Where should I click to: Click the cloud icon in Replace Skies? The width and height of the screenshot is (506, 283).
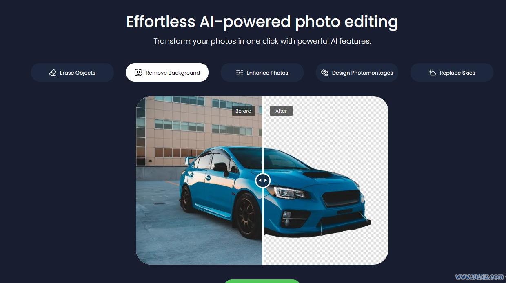tap(433, 73)
